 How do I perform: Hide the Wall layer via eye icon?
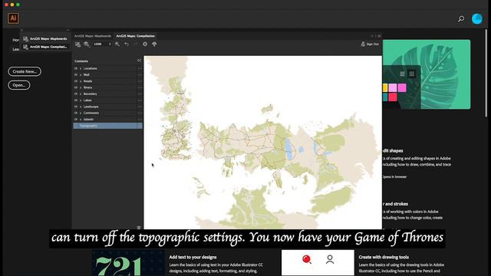pyautogui.click(x=76, y=75)
